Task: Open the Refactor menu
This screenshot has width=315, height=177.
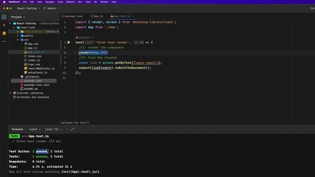Action: (70, 2)
